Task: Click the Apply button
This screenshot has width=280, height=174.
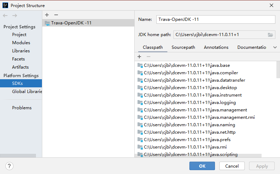Action: [x=262, y=166]
